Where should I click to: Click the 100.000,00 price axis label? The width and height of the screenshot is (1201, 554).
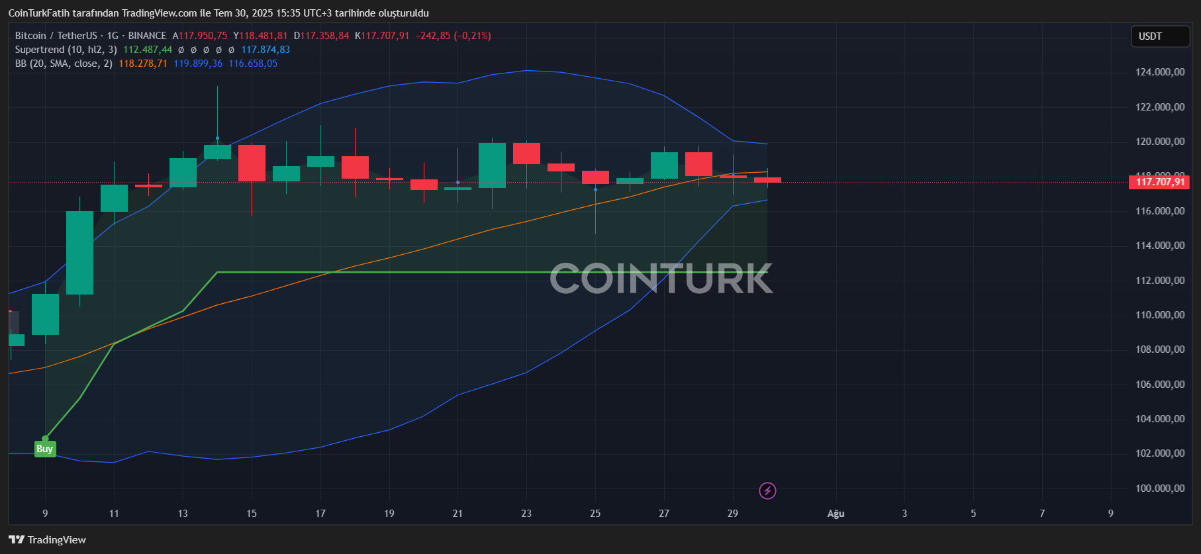[1160, 488]
